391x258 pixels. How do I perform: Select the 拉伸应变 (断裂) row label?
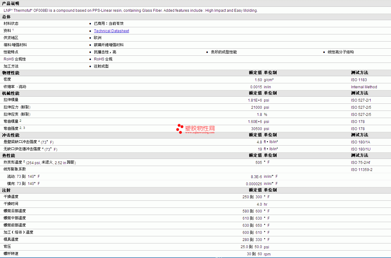[17, 114]
